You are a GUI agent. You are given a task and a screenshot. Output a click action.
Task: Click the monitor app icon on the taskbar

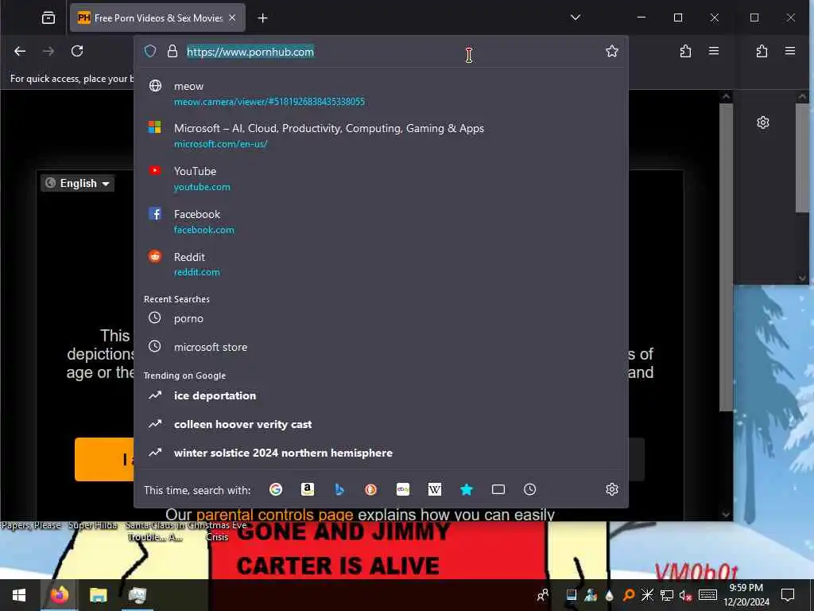click(x=138, y=595)
